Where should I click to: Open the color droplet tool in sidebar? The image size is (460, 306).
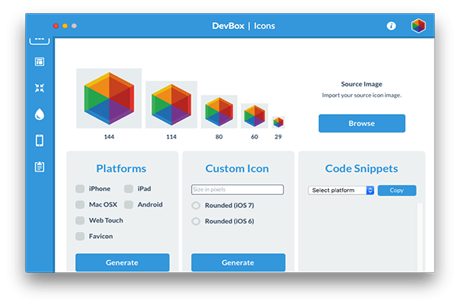40,114
